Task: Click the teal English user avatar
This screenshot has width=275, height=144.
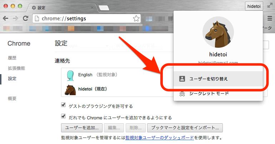Action: pos(70,76)
